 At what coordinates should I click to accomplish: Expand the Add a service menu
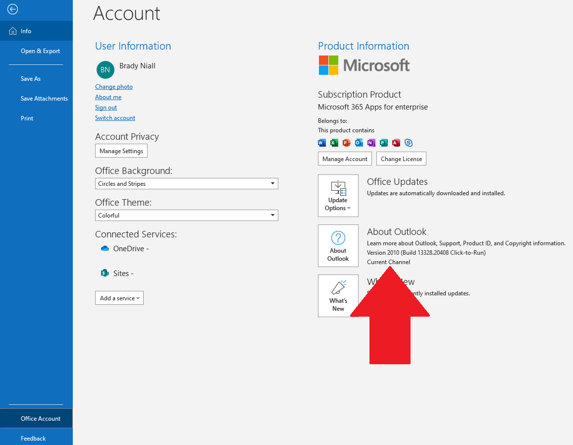[x=119, y=298]
